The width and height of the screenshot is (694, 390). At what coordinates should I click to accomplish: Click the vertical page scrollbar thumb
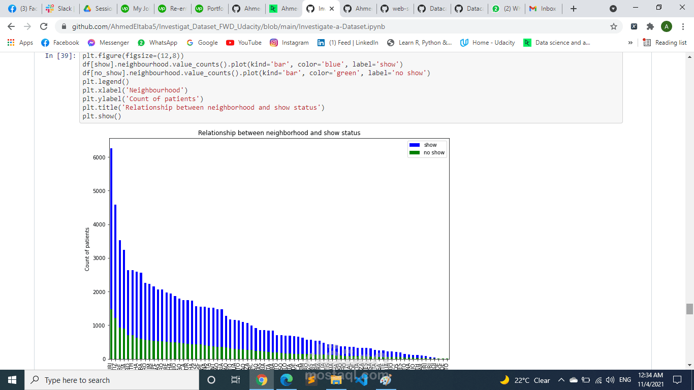point(689,309)
